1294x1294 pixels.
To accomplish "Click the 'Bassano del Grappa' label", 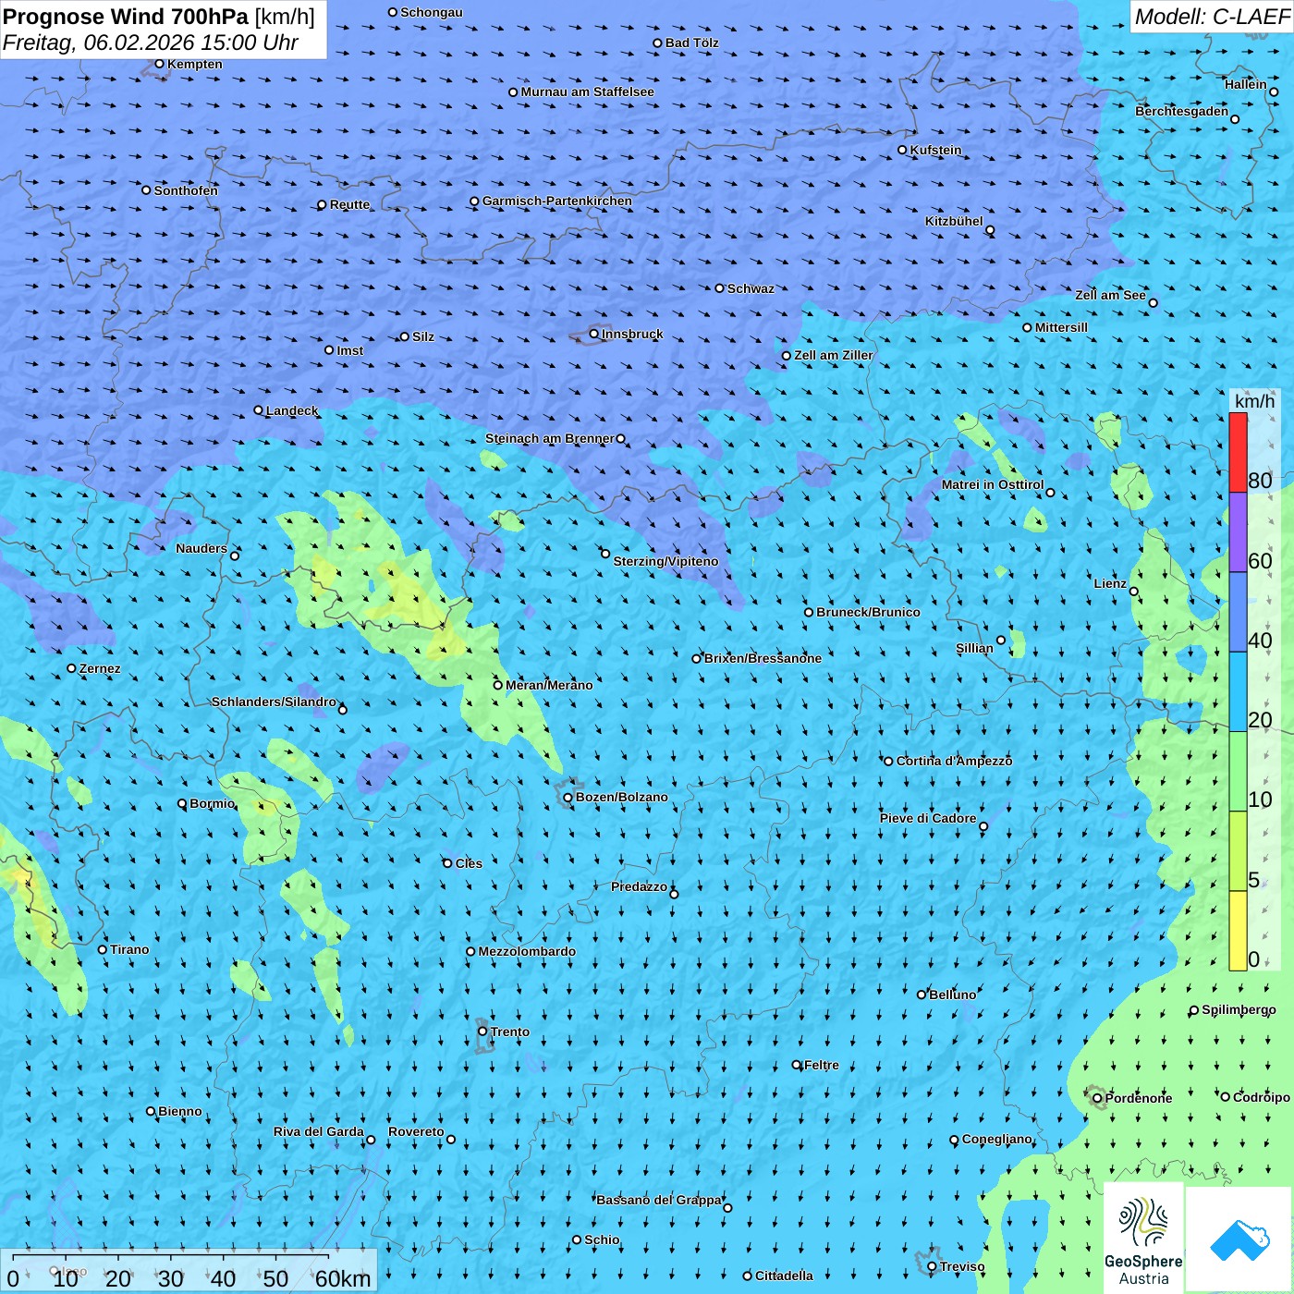I will [x=659, y=1200].
